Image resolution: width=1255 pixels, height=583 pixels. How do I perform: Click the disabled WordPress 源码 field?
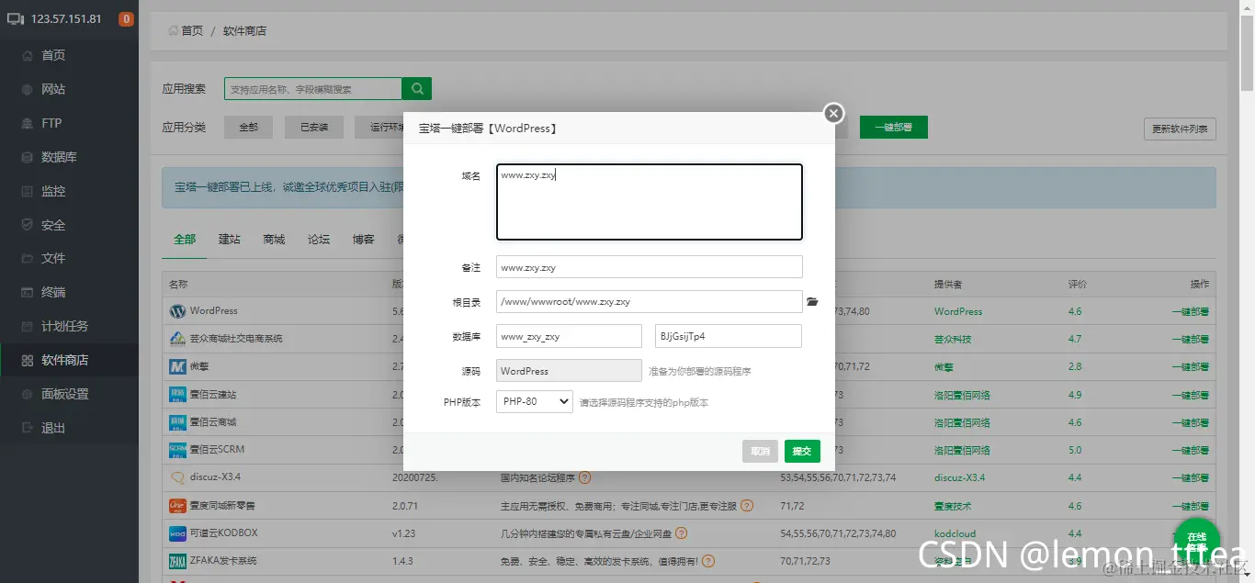pyautogui.click(x=569, y=371)
